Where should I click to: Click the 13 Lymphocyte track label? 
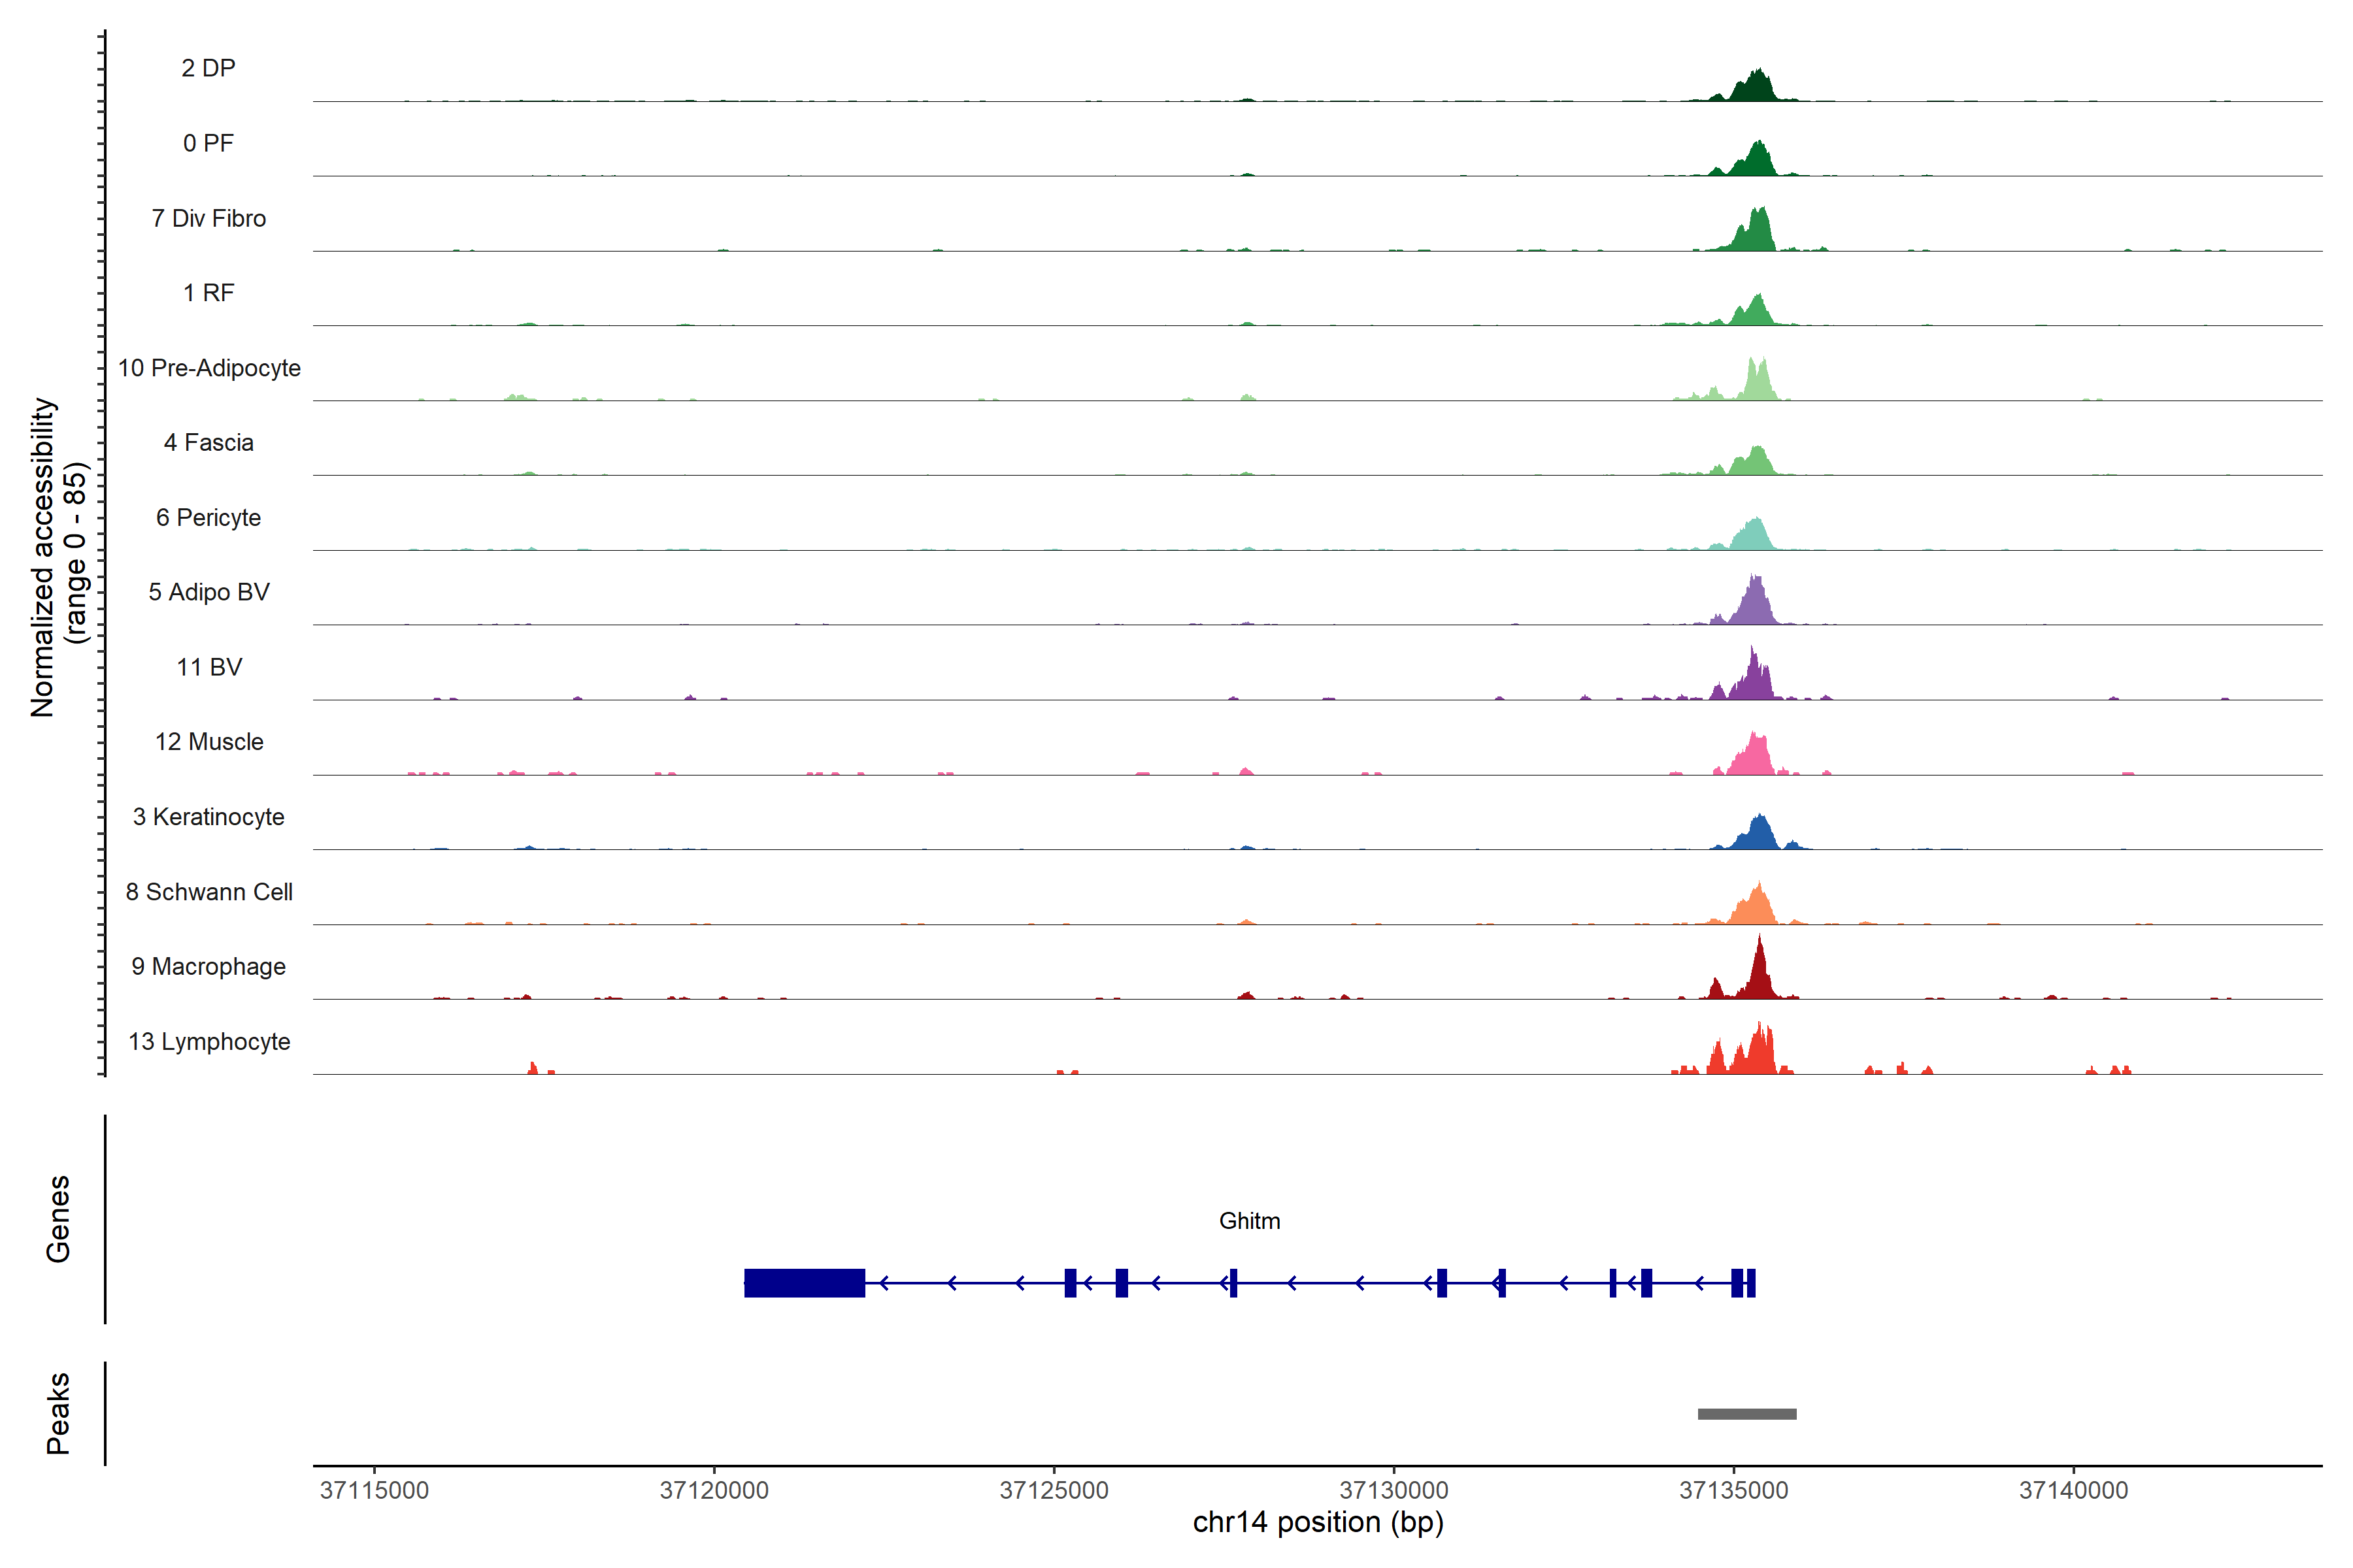pos(209,1041)
